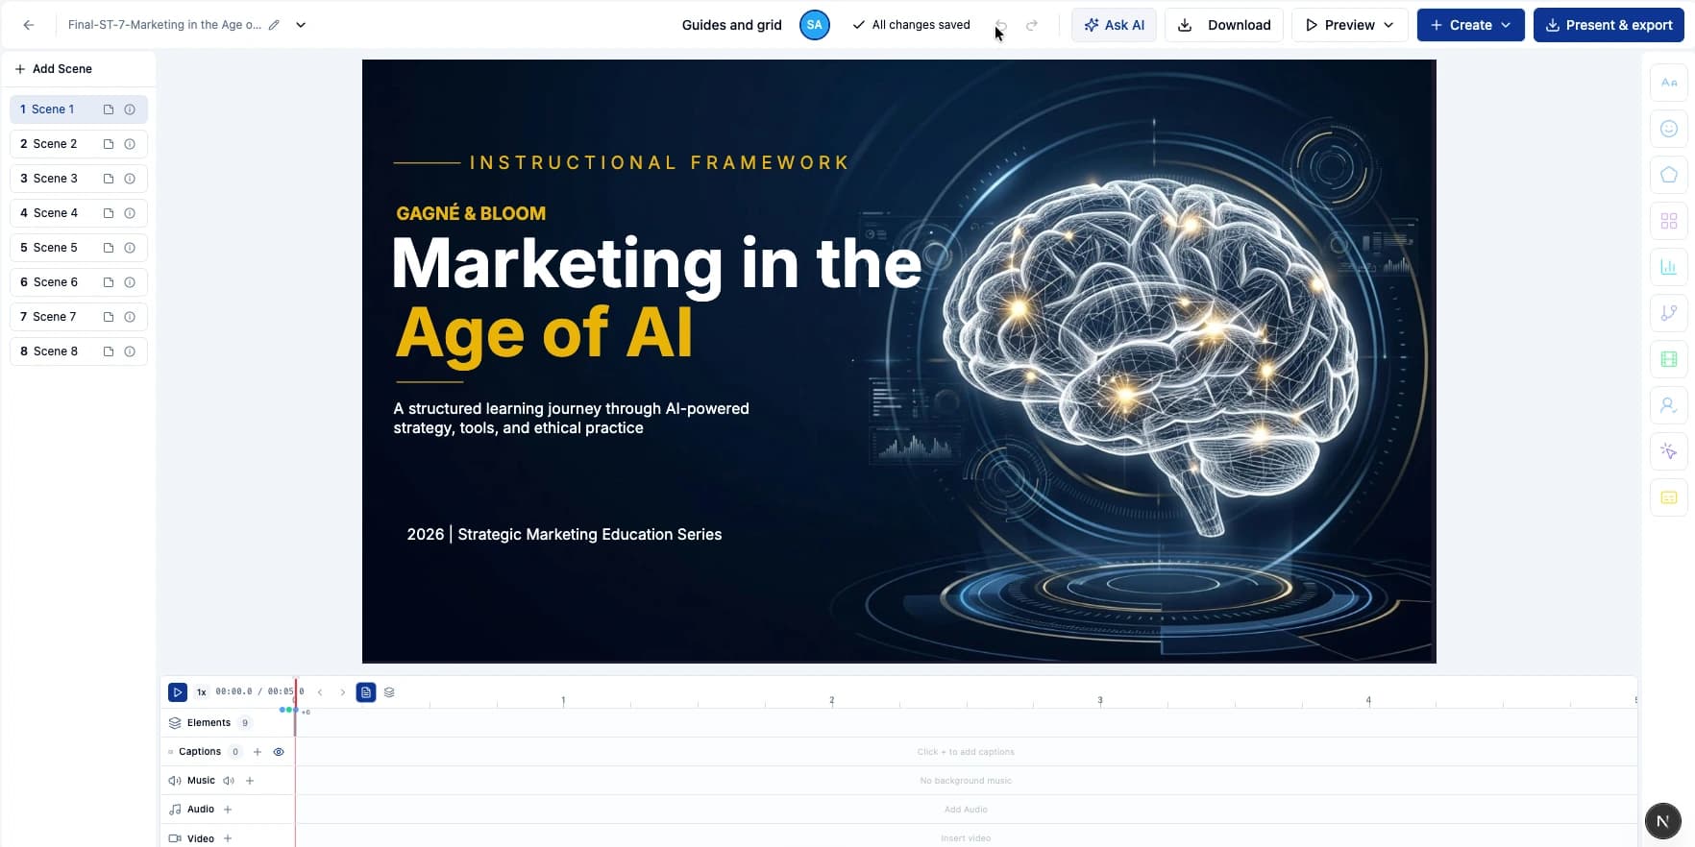The image size is (1695, 847).
Task: Add video track with plus icon
Action: tap(228, 838)
